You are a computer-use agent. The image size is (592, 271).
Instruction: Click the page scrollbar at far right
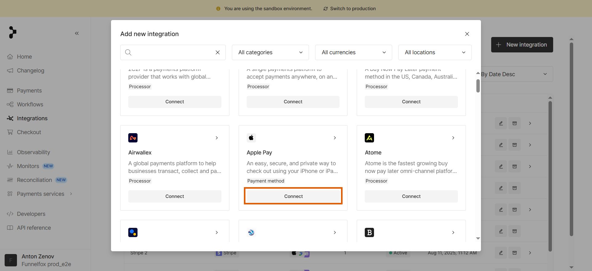[571, 140]
